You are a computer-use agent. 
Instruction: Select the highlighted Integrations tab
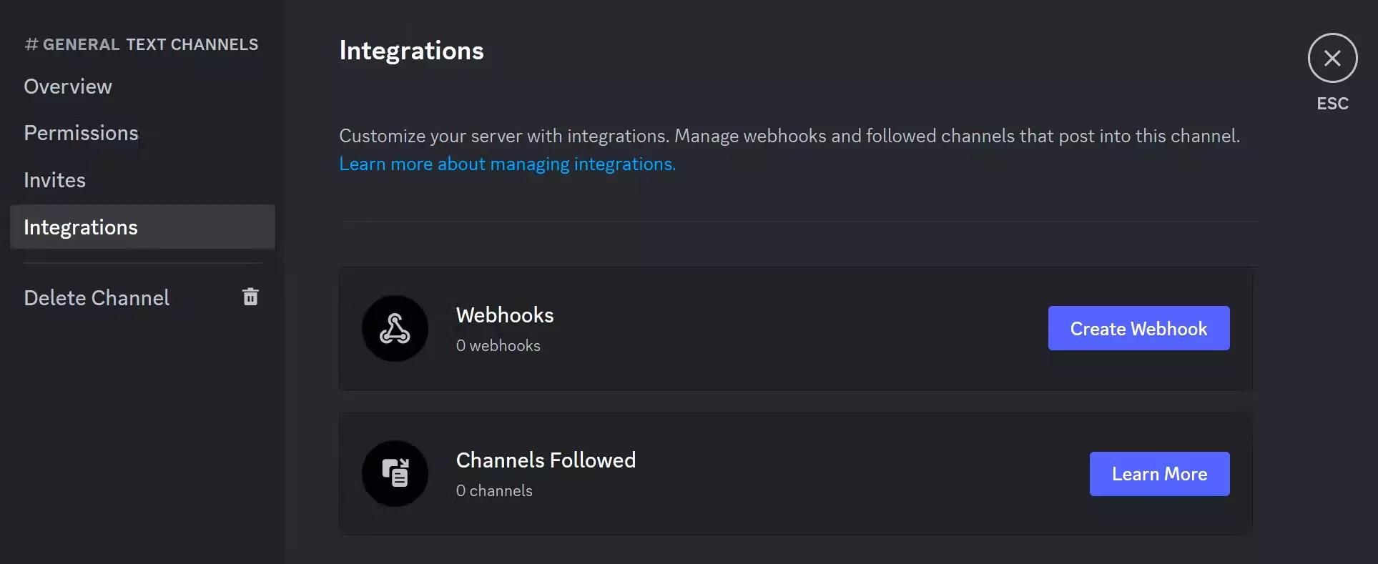click(81, 227)
